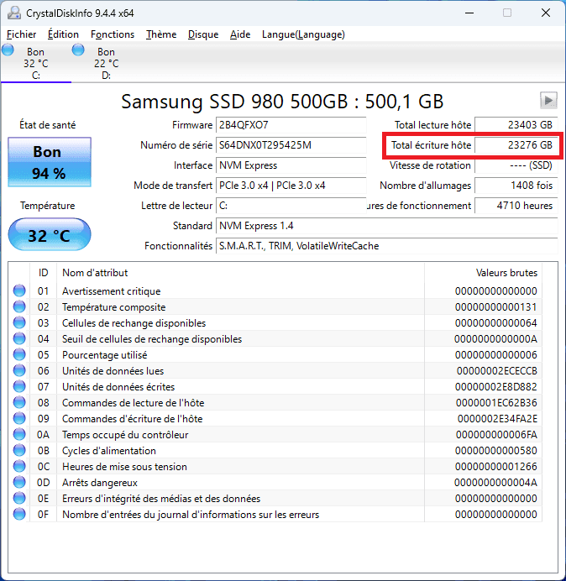Click the serial number field S64DNX0T295425M
The image size is (566, 581).
pos(291,145)
